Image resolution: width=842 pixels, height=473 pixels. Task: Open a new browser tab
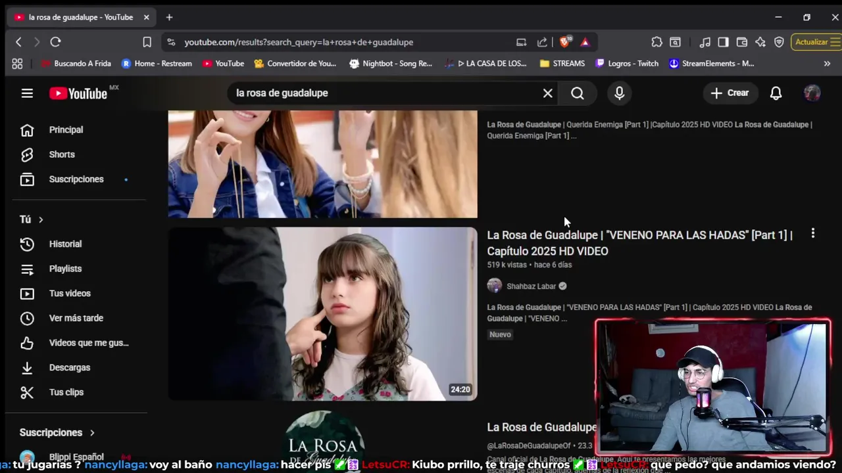coord(169,17)
